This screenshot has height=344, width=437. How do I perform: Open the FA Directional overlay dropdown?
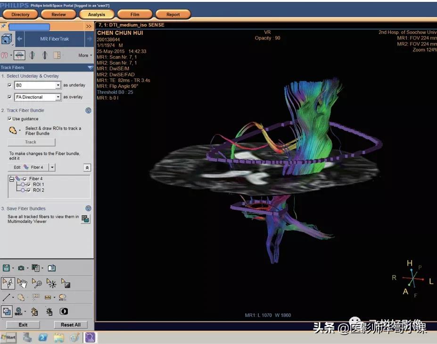(x=58, y=97)
